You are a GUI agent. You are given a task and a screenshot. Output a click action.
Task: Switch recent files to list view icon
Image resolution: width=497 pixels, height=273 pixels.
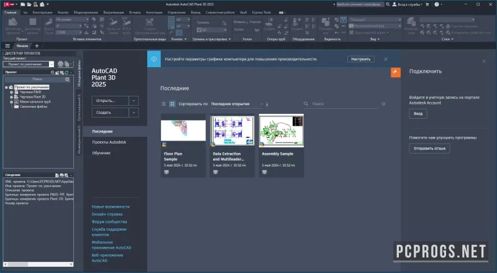click(163, 104)
